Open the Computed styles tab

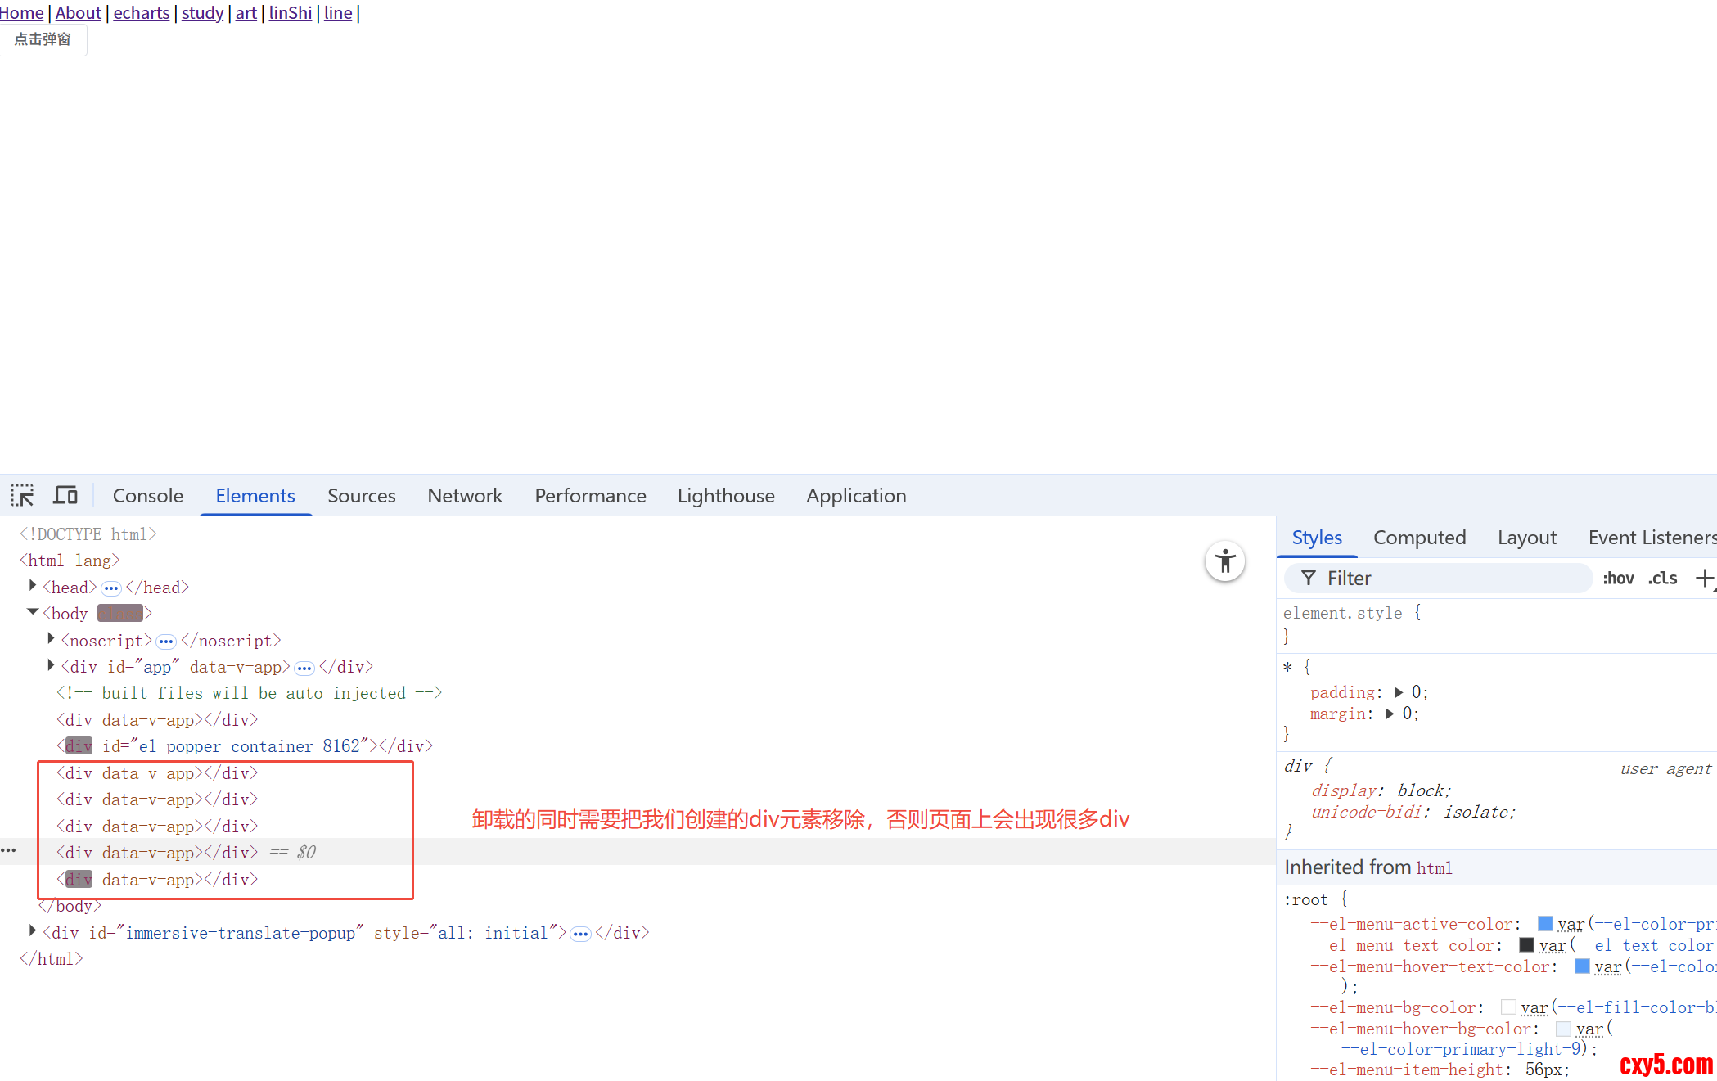(x=1419, y=538)
